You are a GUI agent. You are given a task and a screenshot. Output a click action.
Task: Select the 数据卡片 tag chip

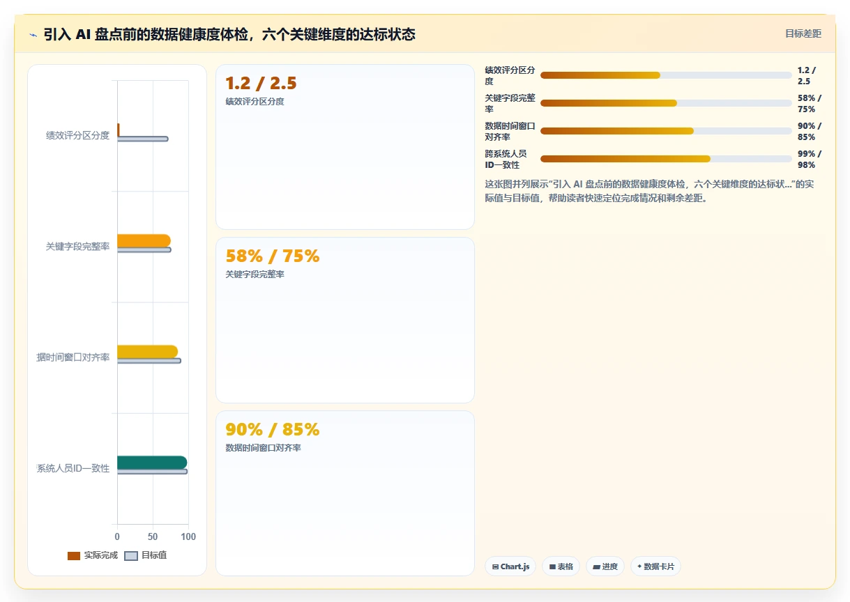click(655, 566)
